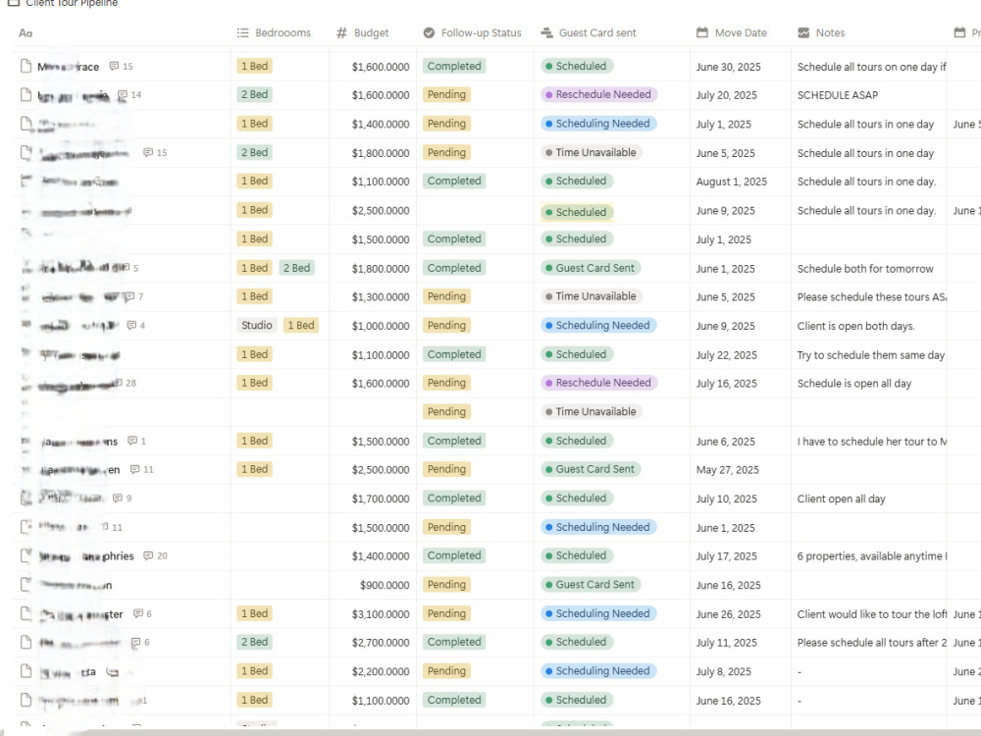Image resolution: width=981 pixels, height=736 pixels.
Task: Change Completed status in August 1, 2025 row
Action: pyautogui.click(x=454, y=181)
